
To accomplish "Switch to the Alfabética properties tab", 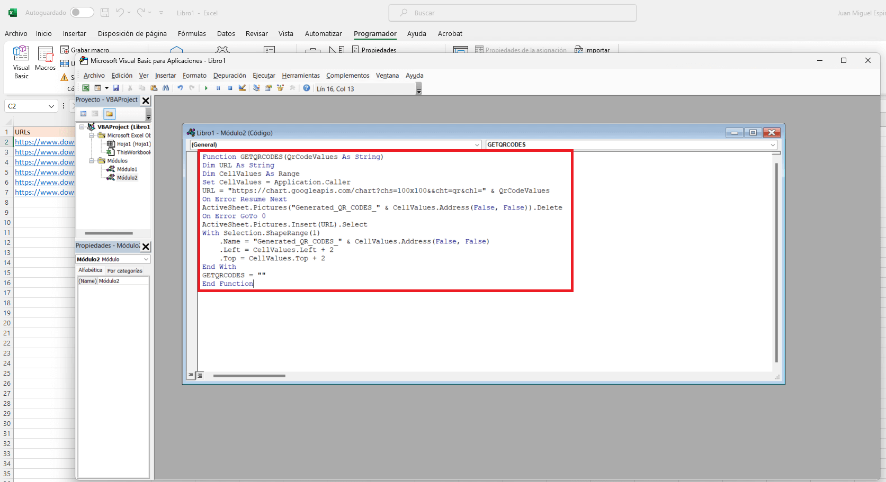I will coord(91,270).
